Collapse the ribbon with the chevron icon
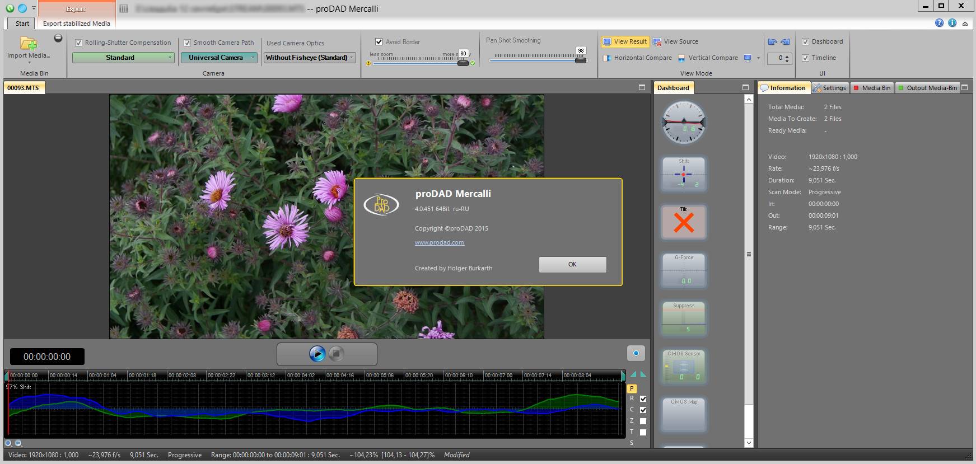This screenshot has height=464, width=976. [x=965, y=24]
